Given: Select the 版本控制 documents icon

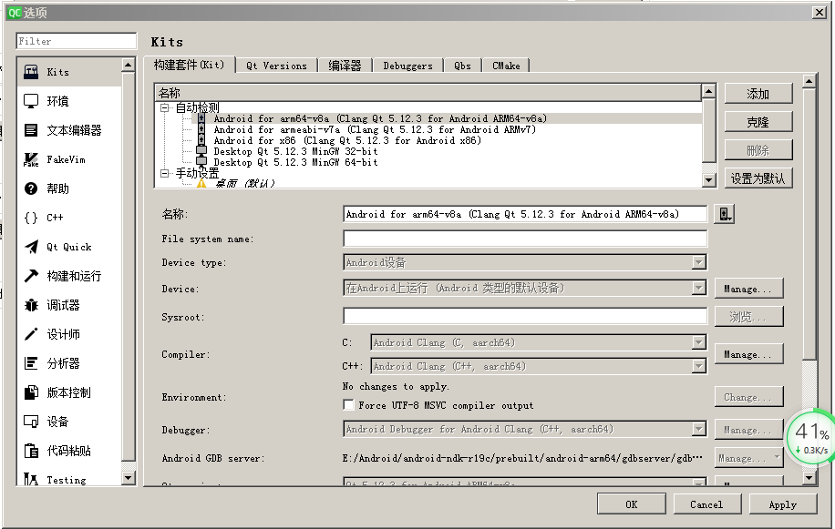Looking at the screenshot, I should 31,392.
